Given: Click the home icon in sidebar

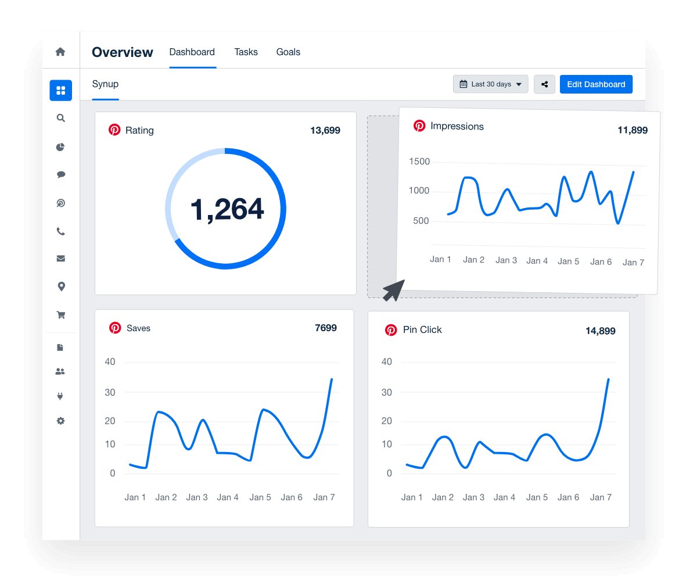Looking at the screenshot, I should tap(60, 52).
